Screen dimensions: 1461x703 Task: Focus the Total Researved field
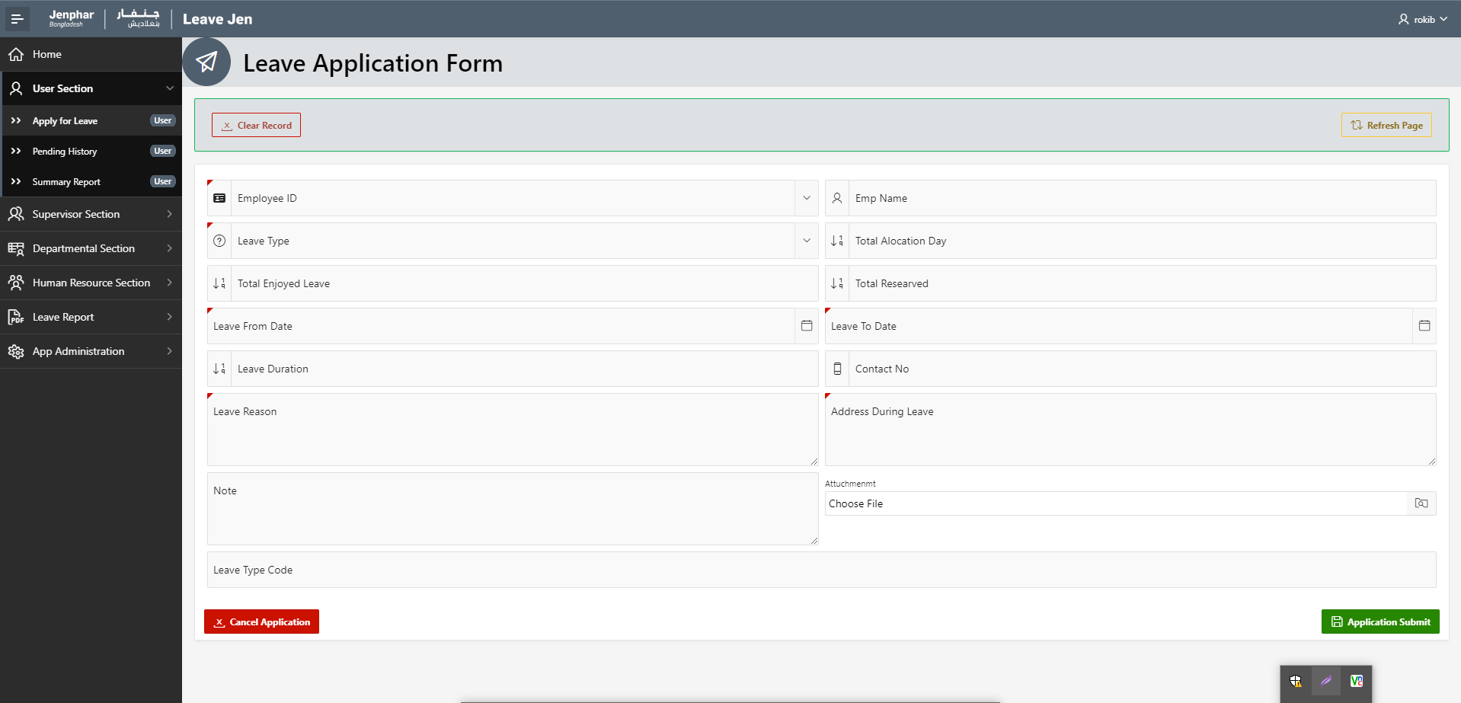(1142, 283)
